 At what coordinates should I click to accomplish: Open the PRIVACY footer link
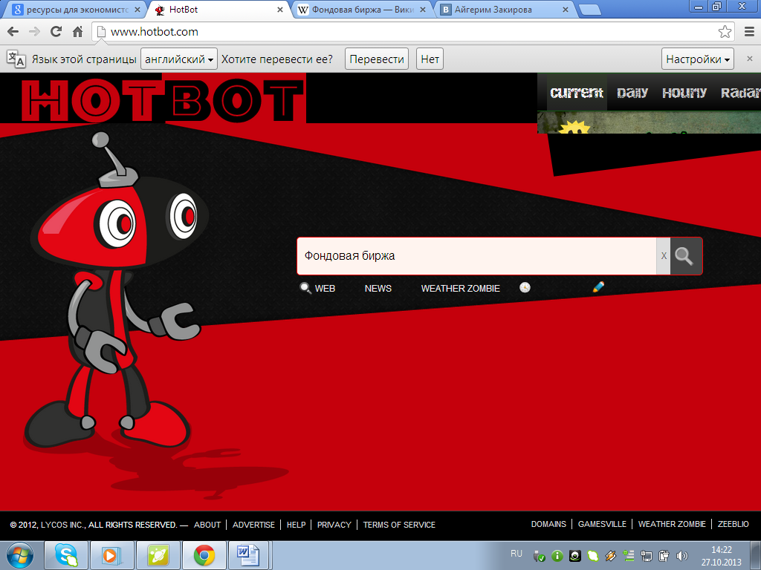[334, 525]
